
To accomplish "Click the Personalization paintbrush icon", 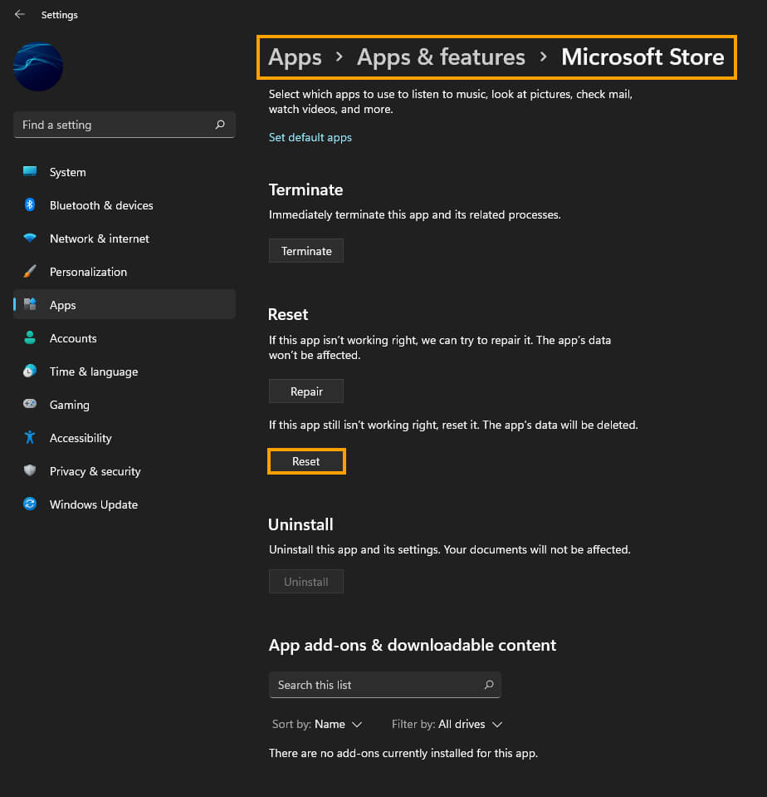I will pyautogui.click(x=30, y=272).
